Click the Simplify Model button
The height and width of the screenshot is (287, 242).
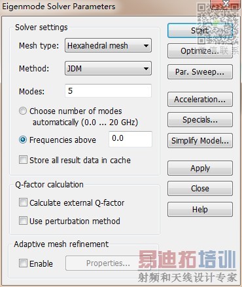[x=200, y=140]
